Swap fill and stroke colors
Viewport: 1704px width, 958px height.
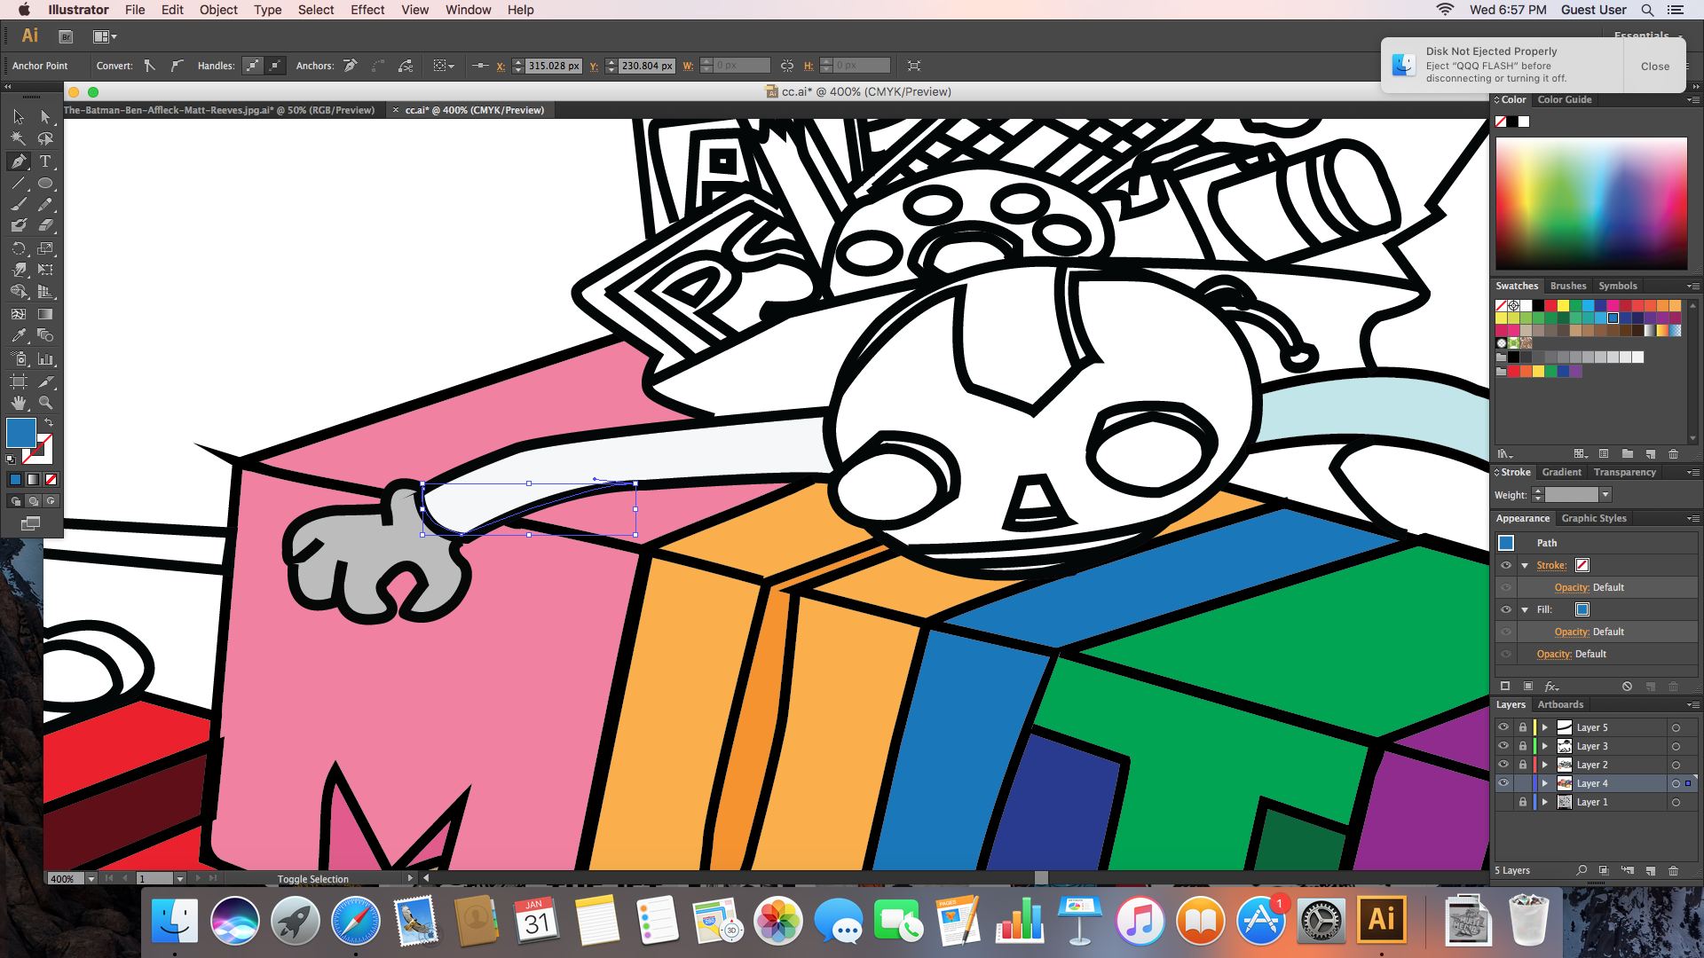pos(49,422)
